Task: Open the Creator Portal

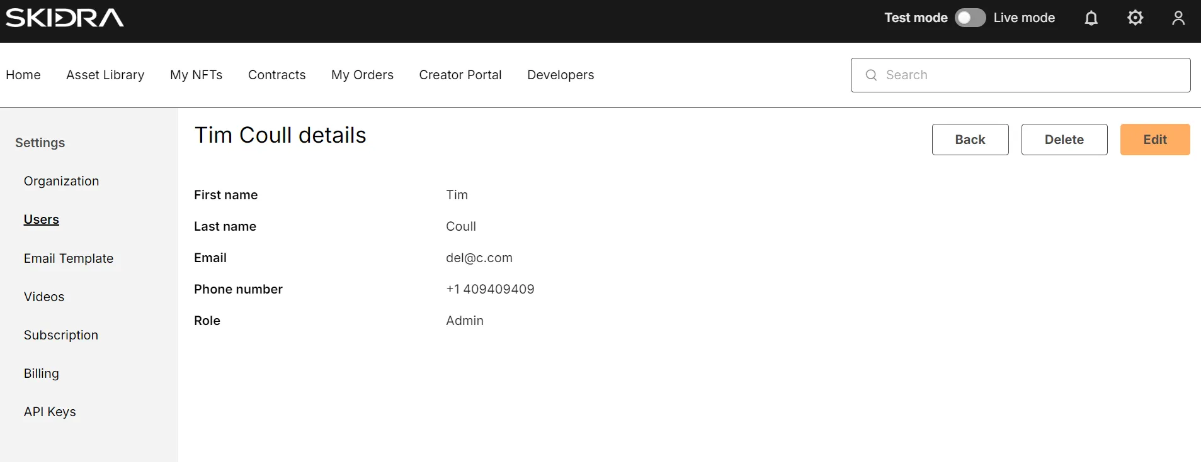Action: pyautogui.click(x=460, y=75)
